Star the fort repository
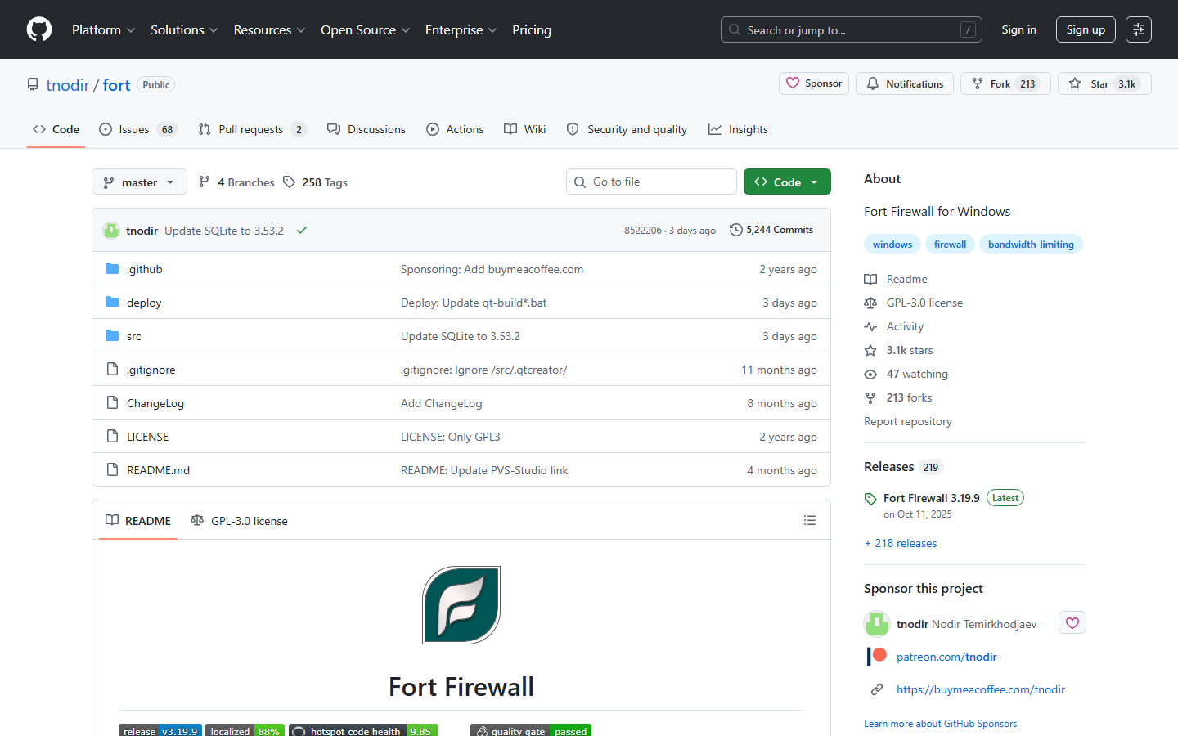1178x736 pixels. 1104,83
